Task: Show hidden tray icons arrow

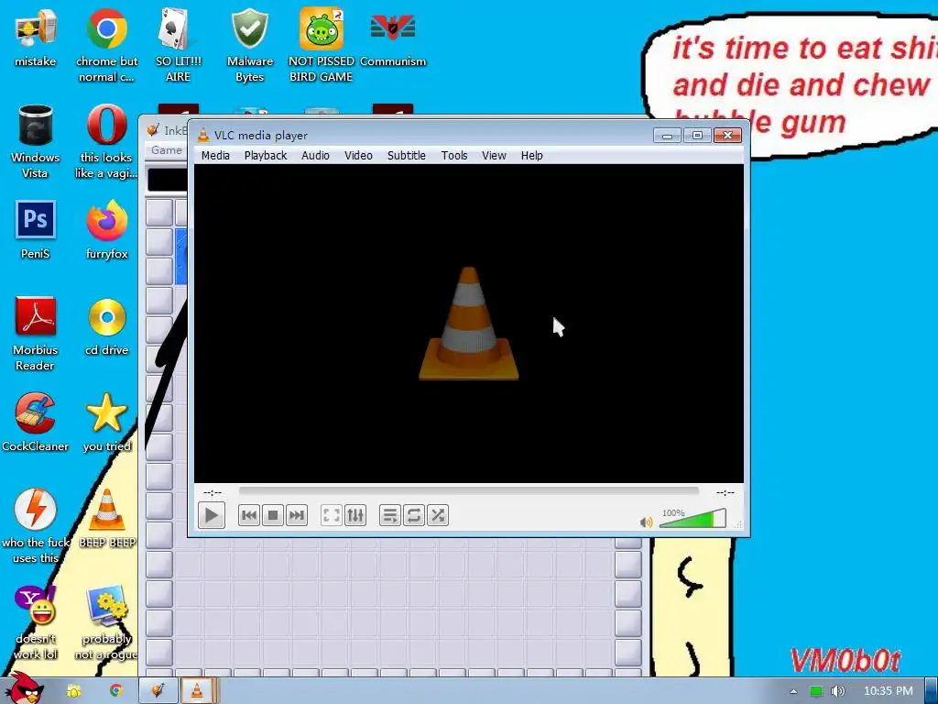Action: pyautogui.click(x=793, y=691)
